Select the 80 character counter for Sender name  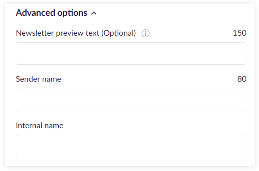tap(242, 79)
